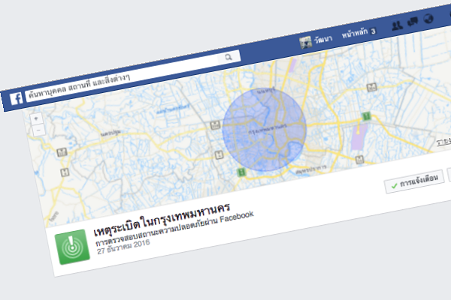Click the search magnifier icon
The width and height of the screenshot is (451, 300).
228,57
